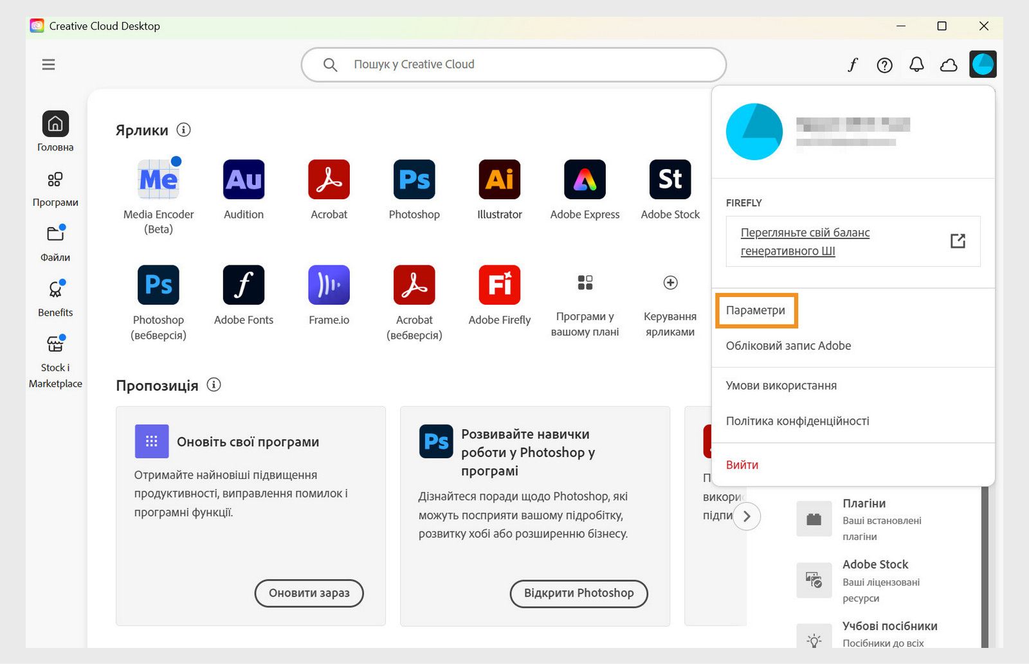Select the Adobe Fonts shortcut
This screenshot has height=664, width=1029.
tap(243, 285)
